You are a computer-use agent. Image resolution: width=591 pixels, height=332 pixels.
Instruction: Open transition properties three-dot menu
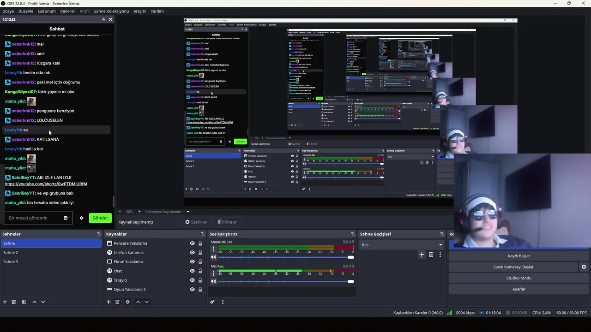440,255
